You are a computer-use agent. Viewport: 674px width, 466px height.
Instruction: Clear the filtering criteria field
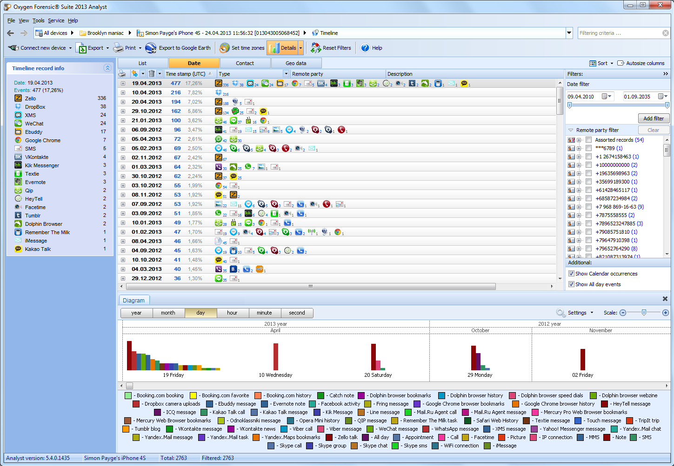(x=666, y=33)
